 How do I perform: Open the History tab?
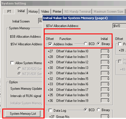(33, 12)
